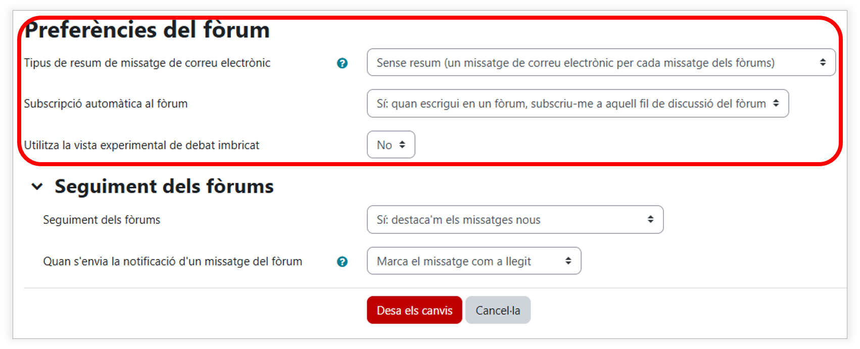860x349 pixels.
Task: Click the 'Tipus de resum de missatge' label
Action: (x=147, y=63)
